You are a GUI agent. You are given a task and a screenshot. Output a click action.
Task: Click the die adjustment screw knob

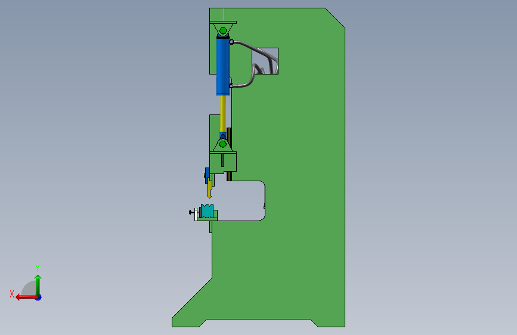[190, 212]
